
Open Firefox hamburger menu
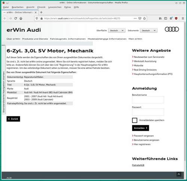pos(183,18)
